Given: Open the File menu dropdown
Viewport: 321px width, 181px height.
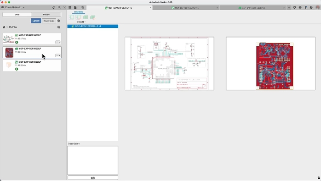Looking at the screenshot, I should coord(76,7).
